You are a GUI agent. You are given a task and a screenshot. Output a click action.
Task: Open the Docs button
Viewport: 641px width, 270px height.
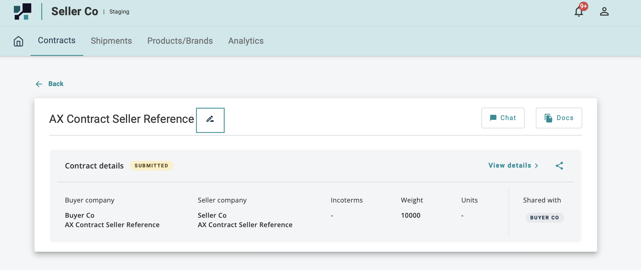tap(559, 118)
